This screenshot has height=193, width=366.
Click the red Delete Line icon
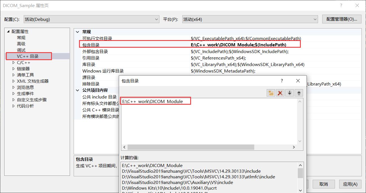click(x=280, y=93)
